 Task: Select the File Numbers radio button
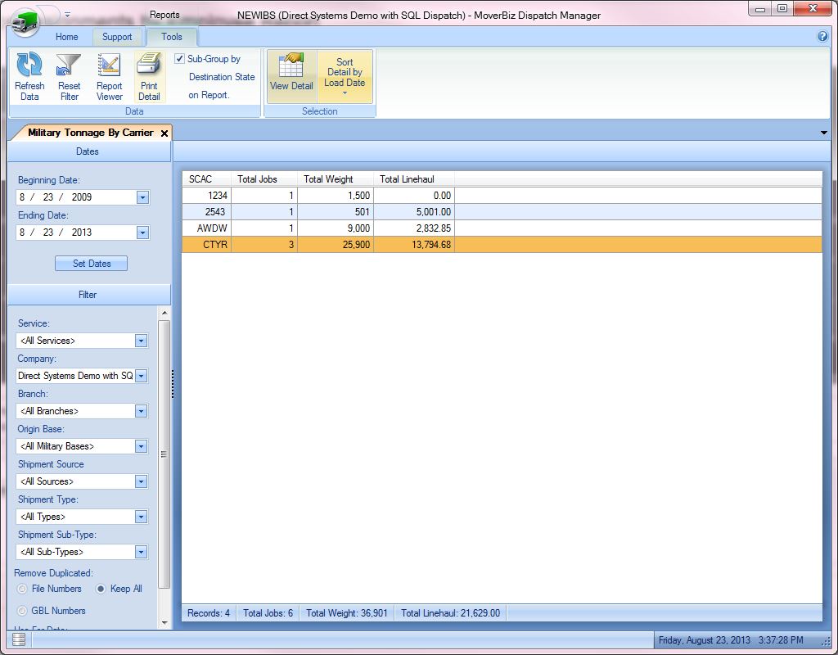pos(23,589)
